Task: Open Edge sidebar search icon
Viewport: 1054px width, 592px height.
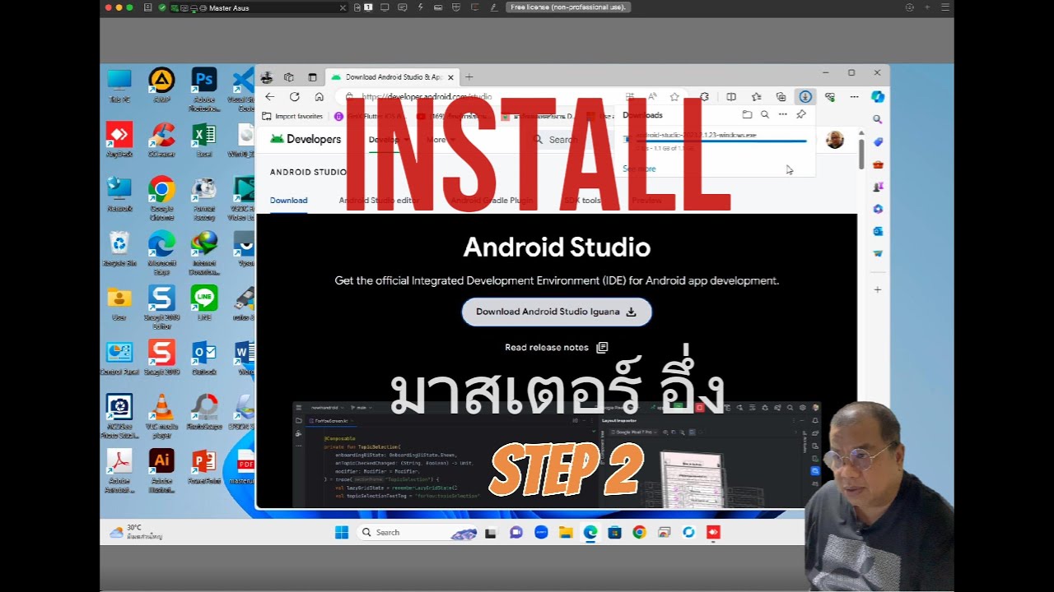Action: 878,119
